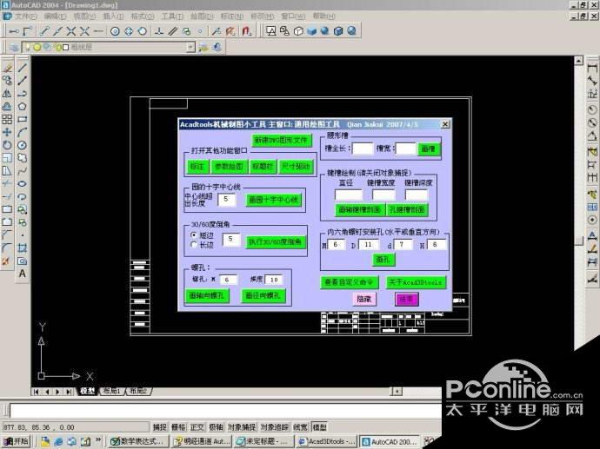Switch to 数学表达式 taskbar window

pos(137,441)
